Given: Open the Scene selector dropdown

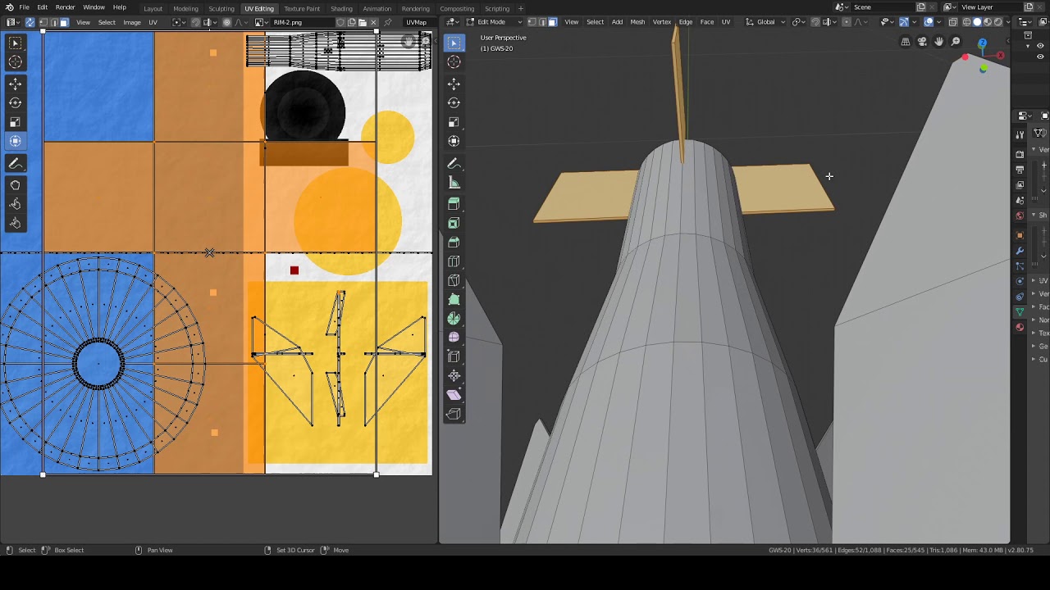Looking at the screenshot, I should coord(843,7).
